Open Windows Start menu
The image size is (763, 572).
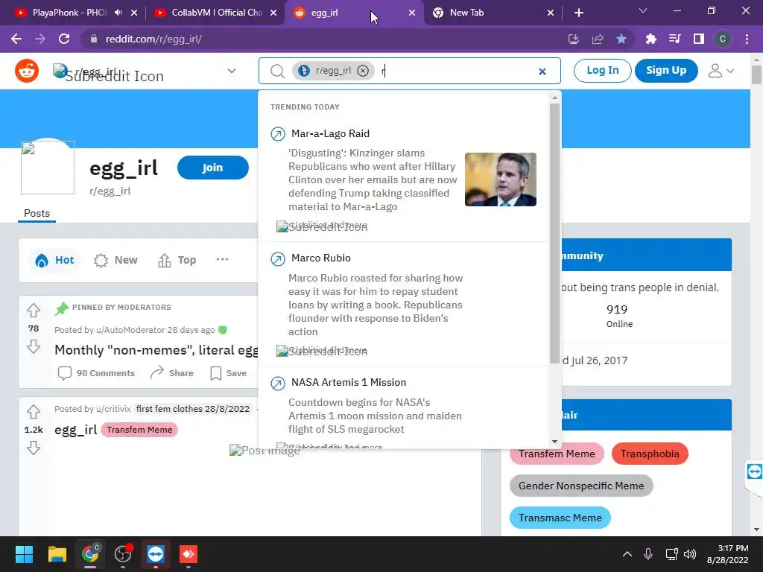24,554
